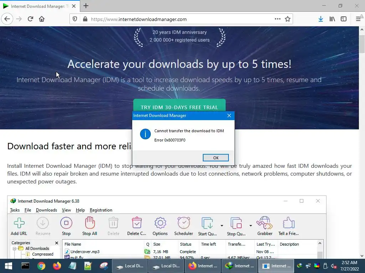Viewport: 365px width, 273px height.
Task: Click OK in the IDM error dialog
Action: [x=216, y=157]
